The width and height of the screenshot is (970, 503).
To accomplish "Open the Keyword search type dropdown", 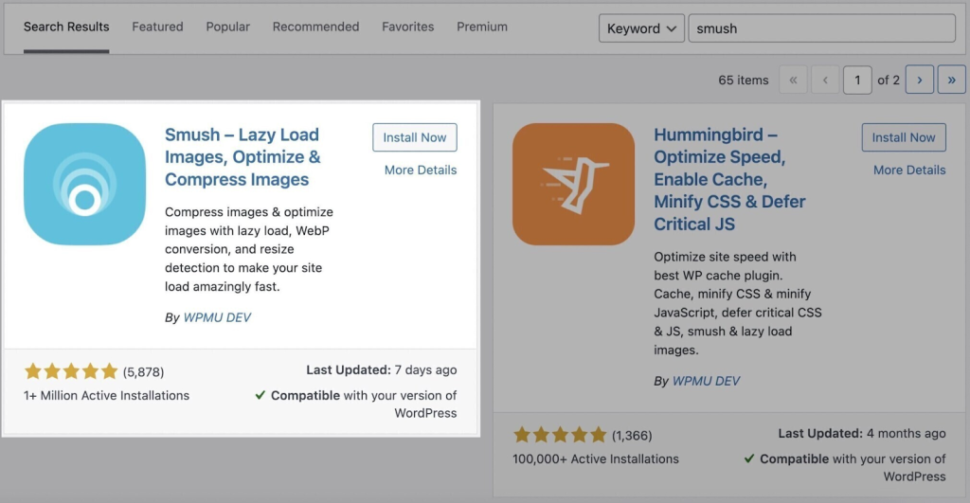I will click(640, 28).
